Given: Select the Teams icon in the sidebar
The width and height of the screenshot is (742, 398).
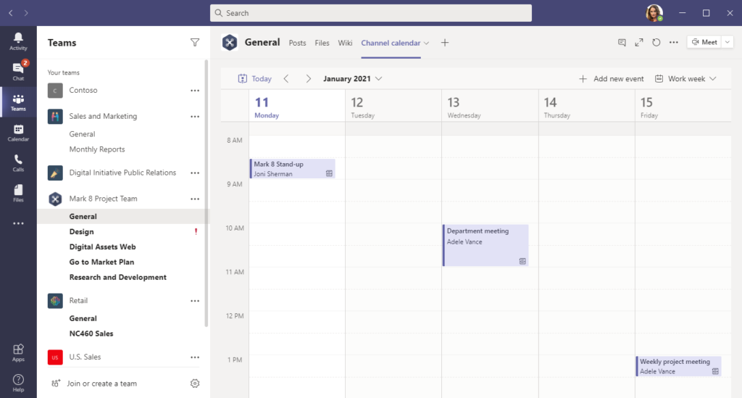Looking at the screenshot, I should pyautogui.click(x=18, y=101).
